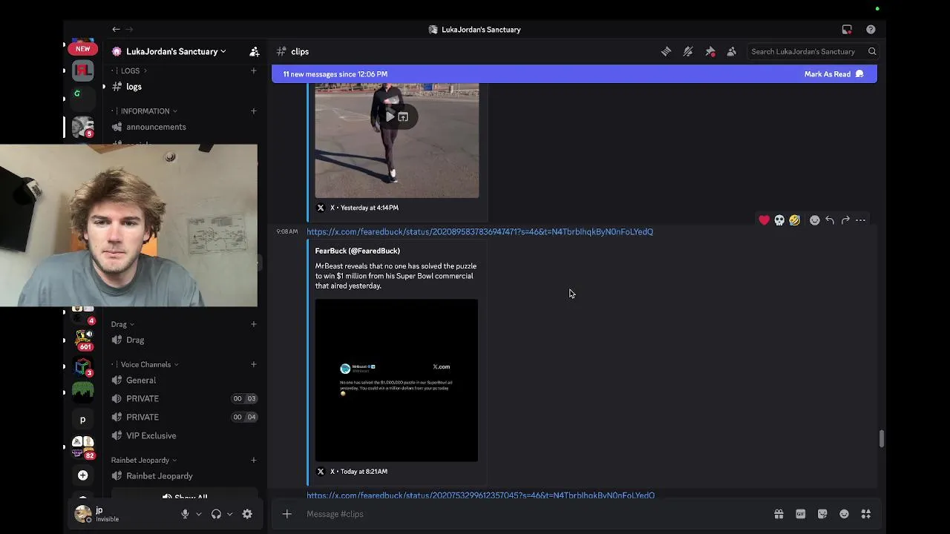
Task: Open User Settings gear
Action: (x=247, y=514)
